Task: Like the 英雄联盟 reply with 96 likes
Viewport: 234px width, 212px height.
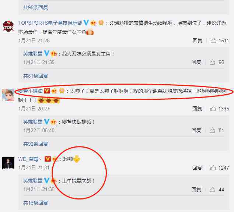Action: [212, 62]
